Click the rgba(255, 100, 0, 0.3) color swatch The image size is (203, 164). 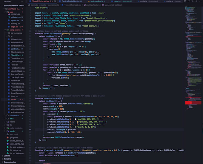[78, 124]
